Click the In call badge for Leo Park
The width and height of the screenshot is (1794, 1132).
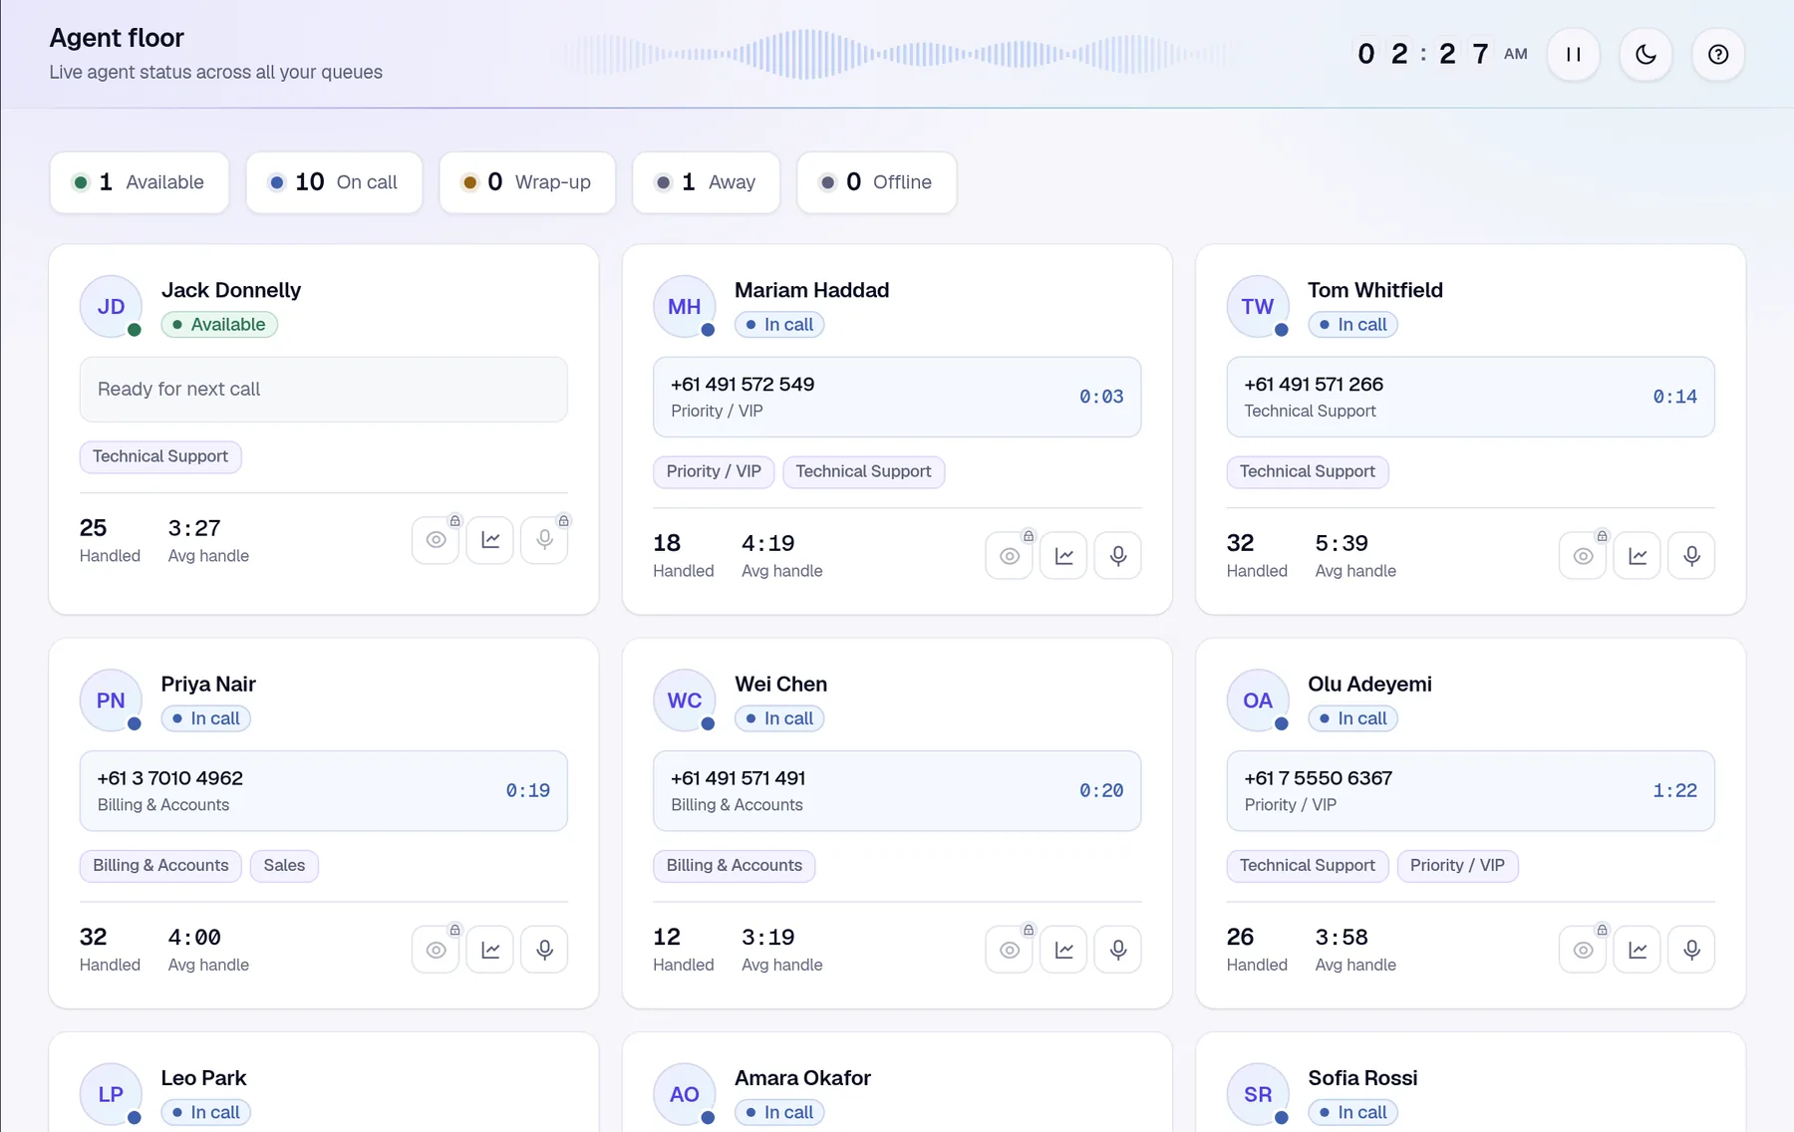coord(205,1112)
